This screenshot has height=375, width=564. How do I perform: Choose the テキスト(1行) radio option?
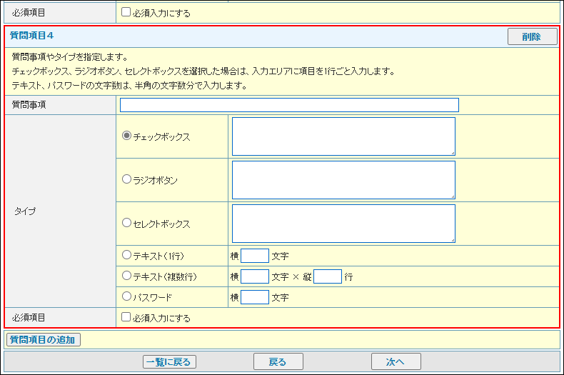tap(127, 255)
